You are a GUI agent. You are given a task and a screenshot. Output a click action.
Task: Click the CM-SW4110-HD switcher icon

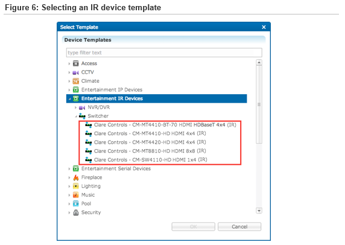tap(89, 160)
